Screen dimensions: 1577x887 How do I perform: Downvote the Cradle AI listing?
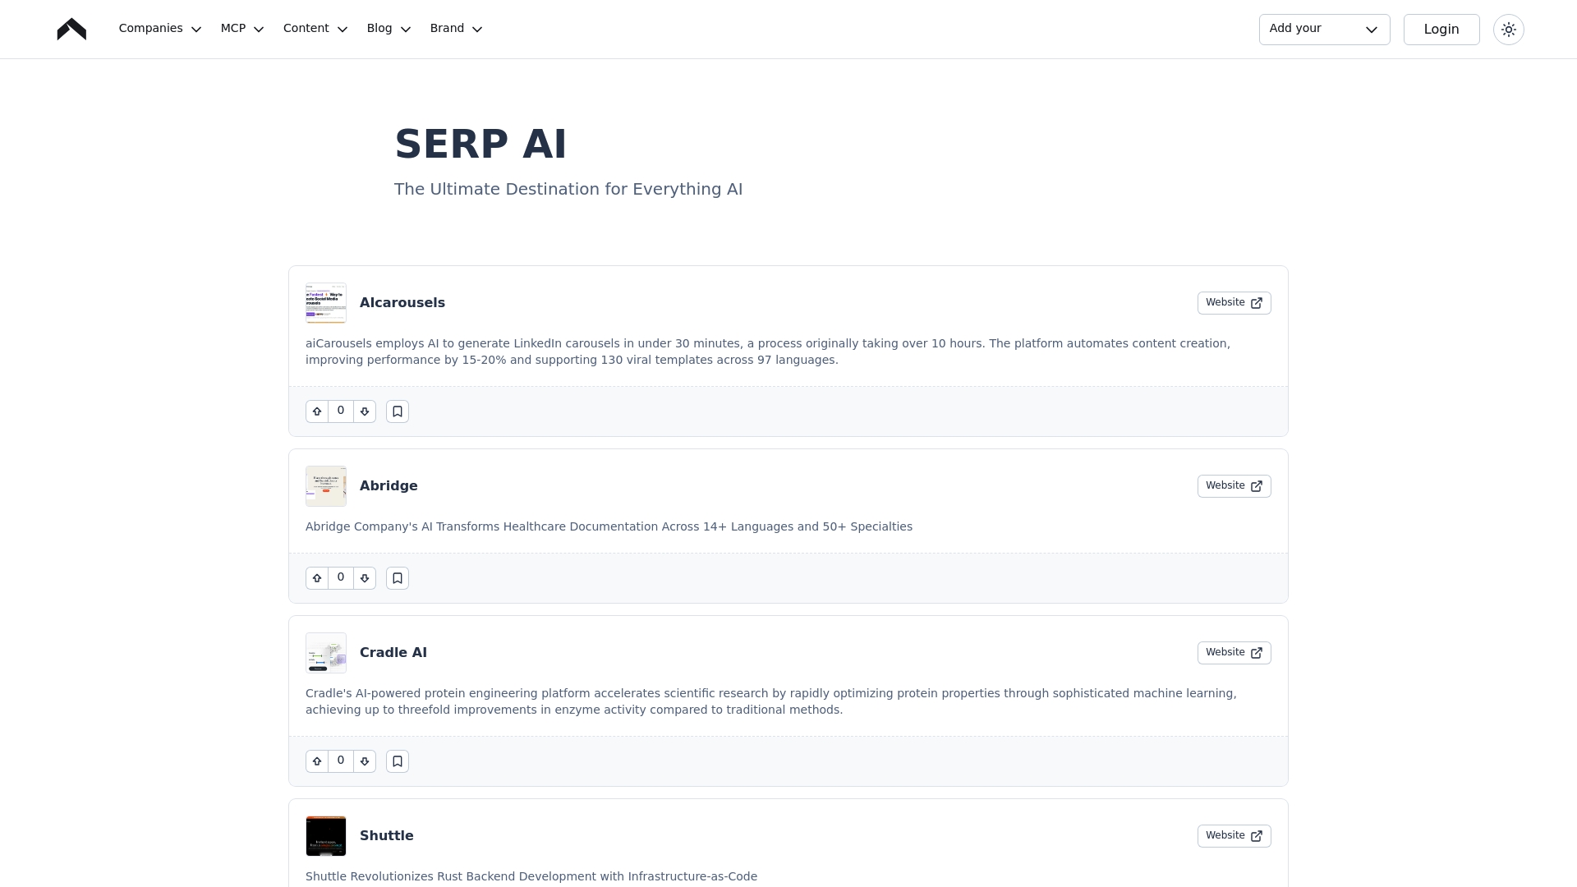click(x=365, y=761)
